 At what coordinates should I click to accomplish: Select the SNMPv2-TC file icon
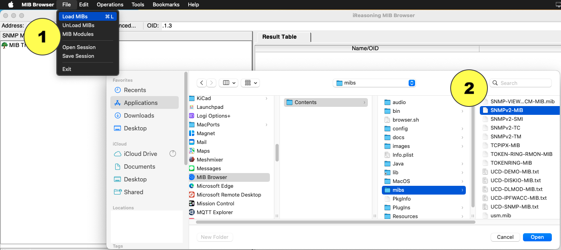click(x=485, y=128)
